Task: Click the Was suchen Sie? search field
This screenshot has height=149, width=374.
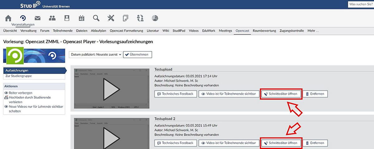Action: (361, 5)
